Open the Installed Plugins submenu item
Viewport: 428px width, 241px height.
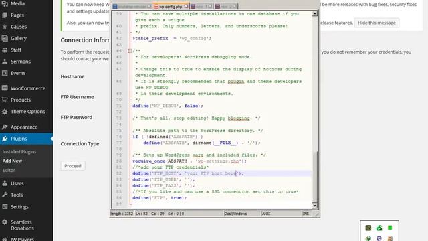coord(19,152)
